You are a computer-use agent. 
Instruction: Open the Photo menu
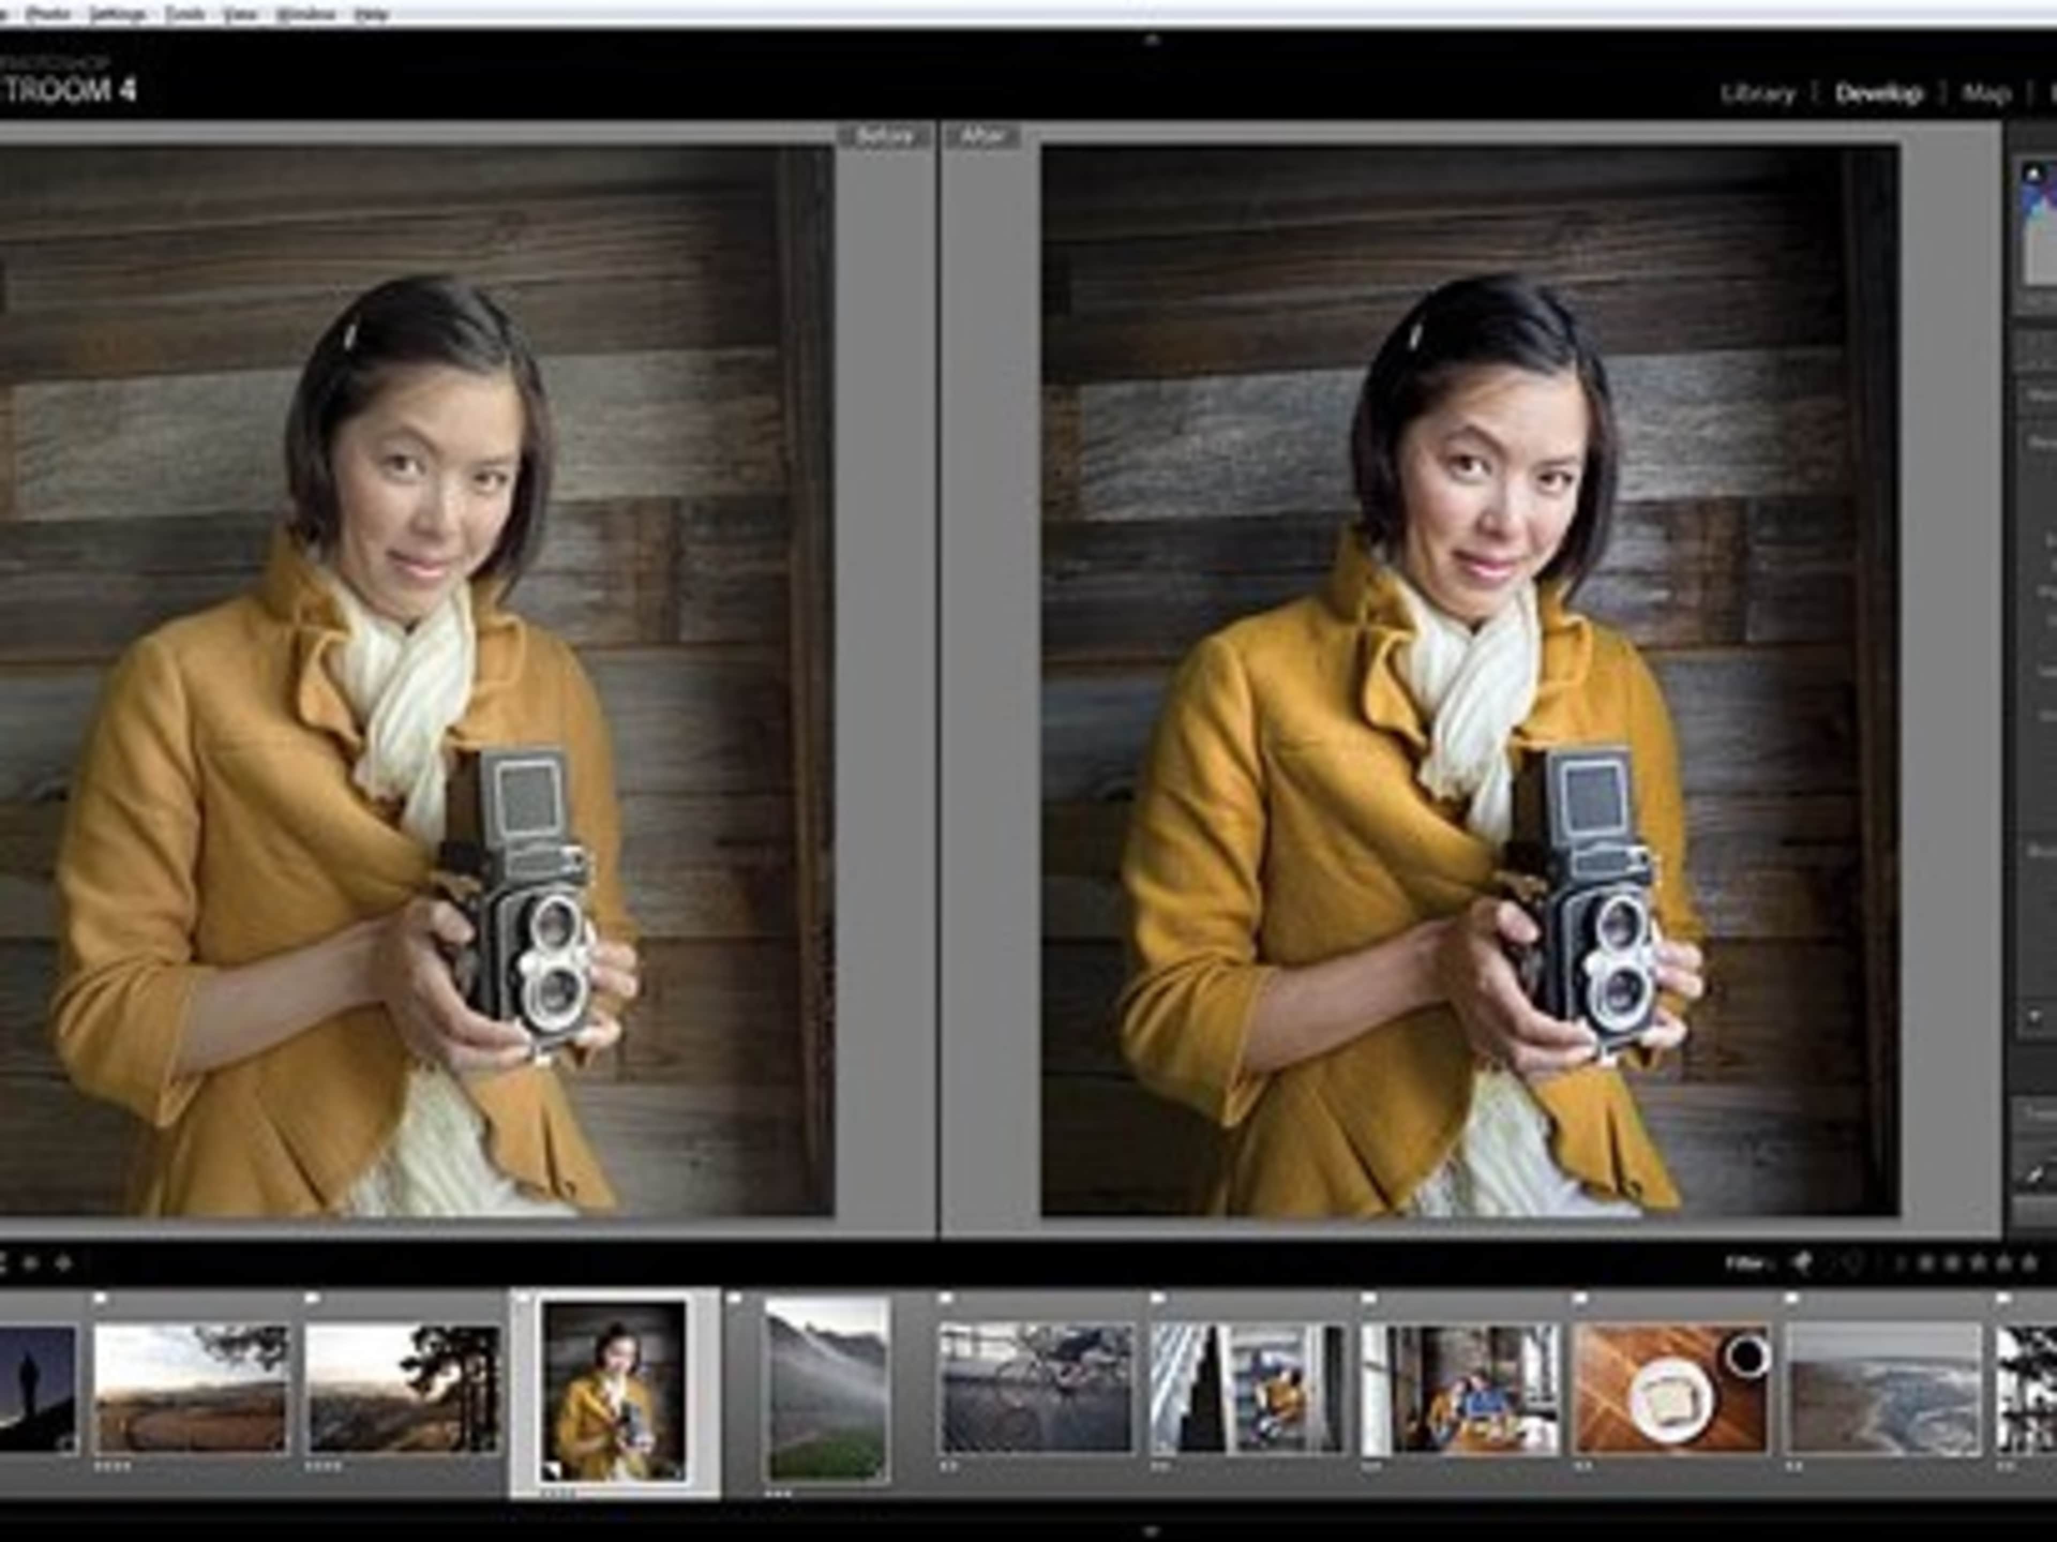[48, 14]
